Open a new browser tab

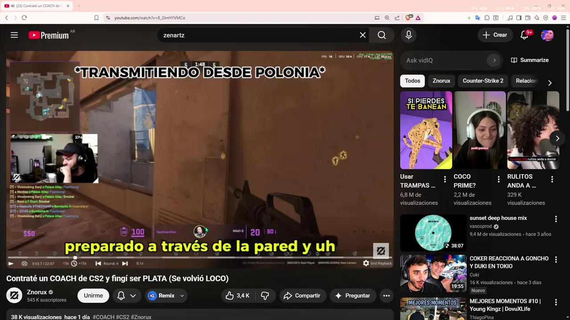pyautogui.click(x=79, y=6)
